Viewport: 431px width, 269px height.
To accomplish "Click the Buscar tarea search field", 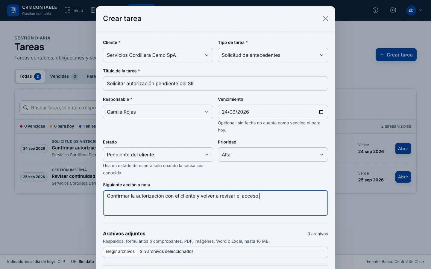I will pos(58,108).
